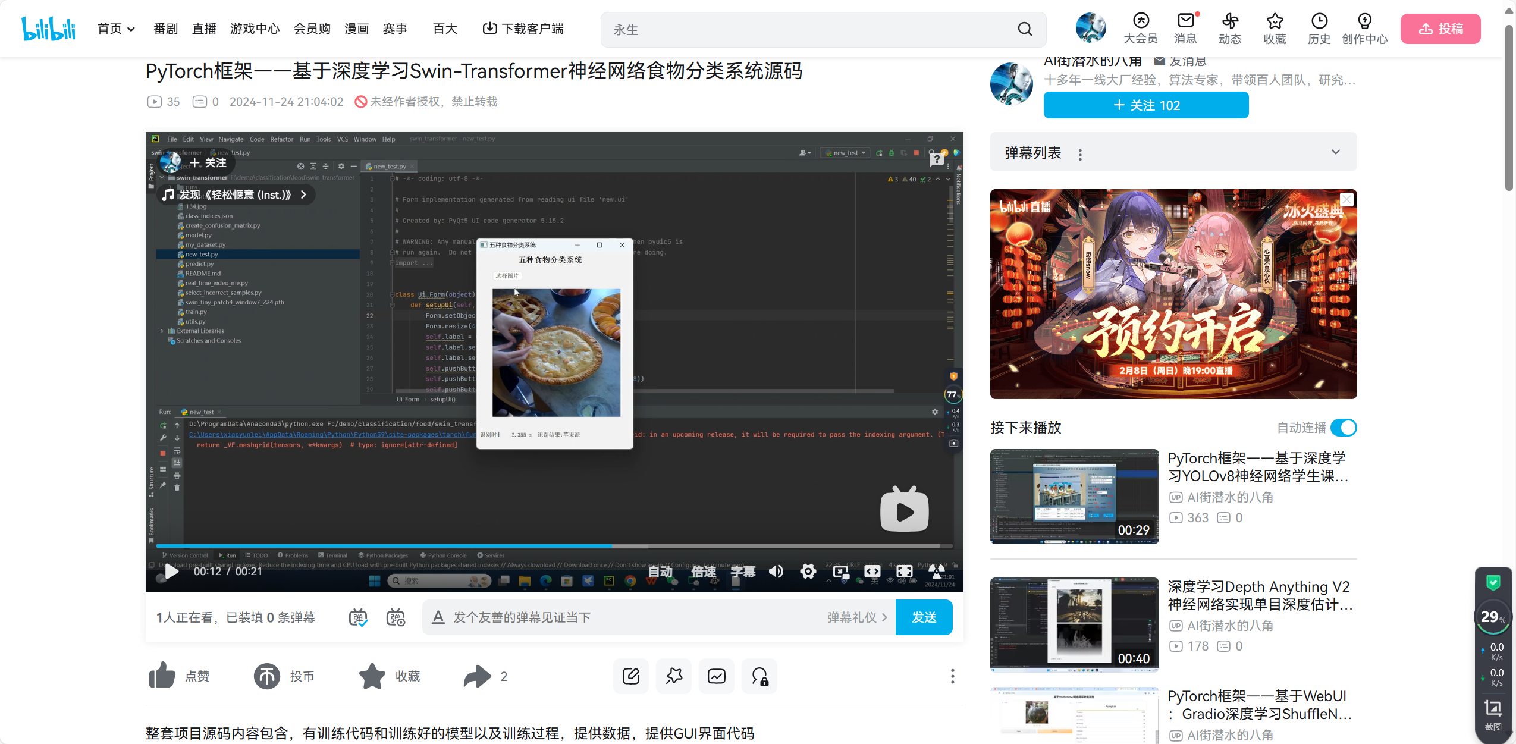
Task: Open the 直播 section from top navigation
Action: (x=204, y=28)
